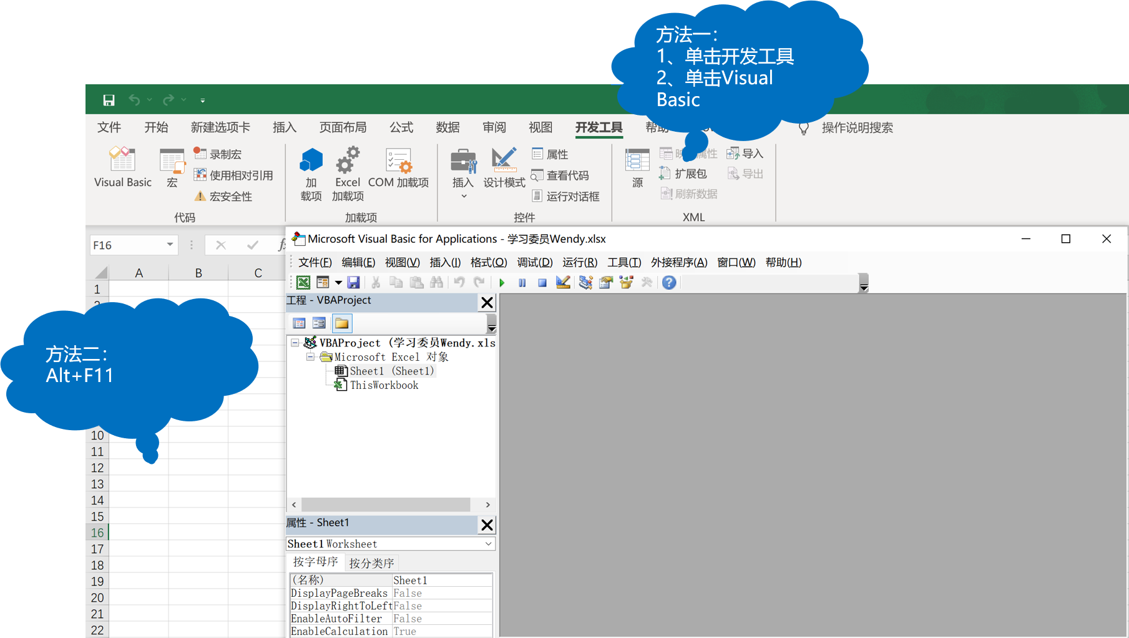Click View Object icon in project panel
This screenshot has height=638, width=1129.
coord(319,323)
